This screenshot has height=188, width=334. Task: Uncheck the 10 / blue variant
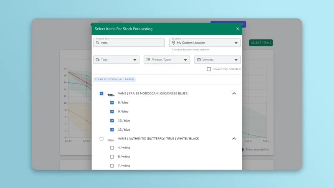tap(112, 121)
